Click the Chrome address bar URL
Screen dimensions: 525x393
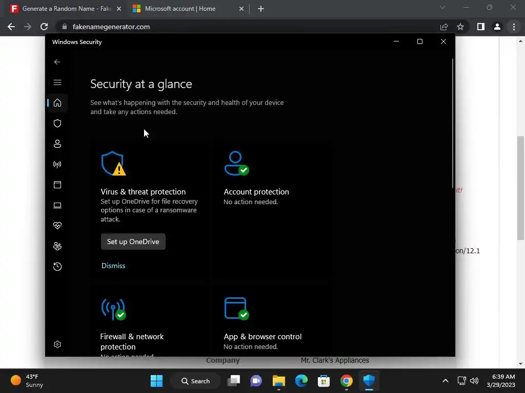point(111,27)
